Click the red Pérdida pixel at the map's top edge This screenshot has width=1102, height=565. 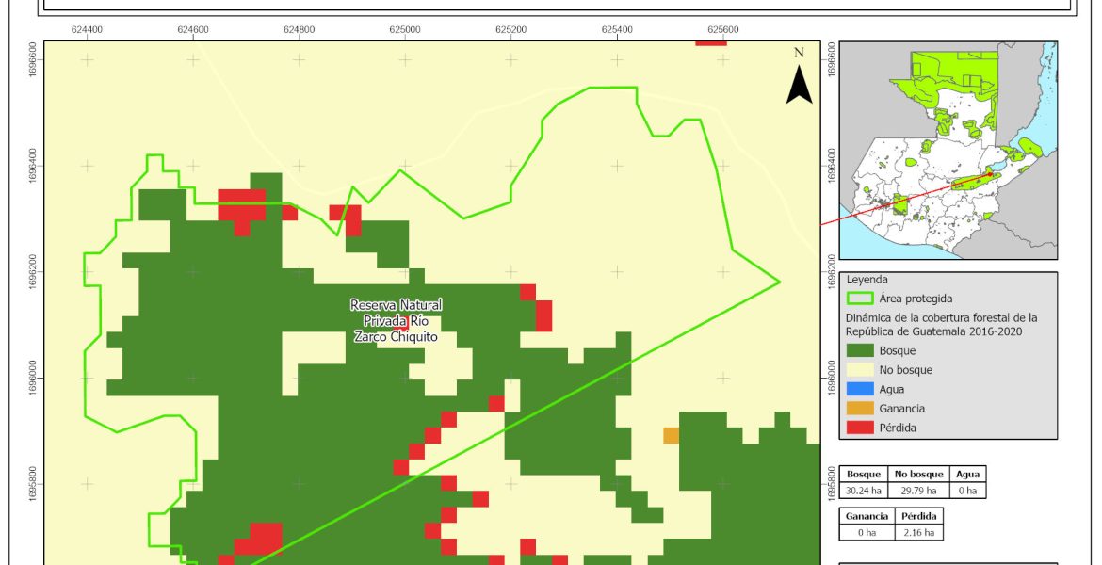click(711, 42)
